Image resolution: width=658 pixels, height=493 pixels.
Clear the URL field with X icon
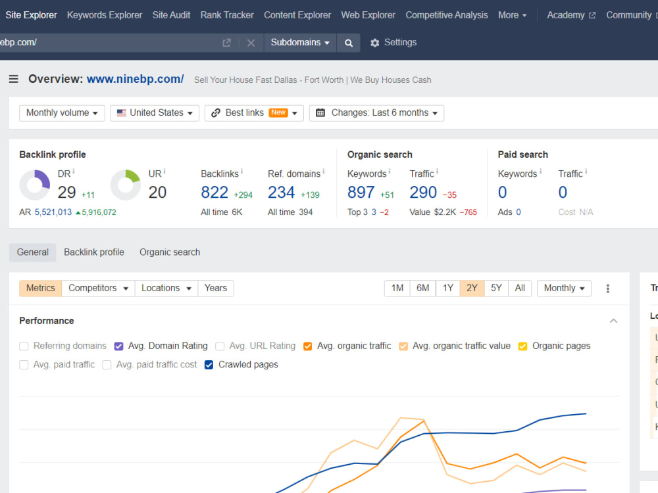coord(251,43)
